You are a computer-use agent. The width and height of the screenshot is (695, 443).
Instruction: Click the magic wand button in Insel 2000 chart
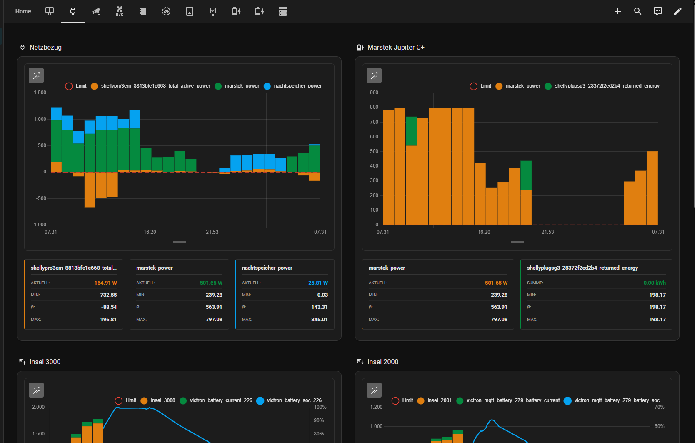point(374,390)
